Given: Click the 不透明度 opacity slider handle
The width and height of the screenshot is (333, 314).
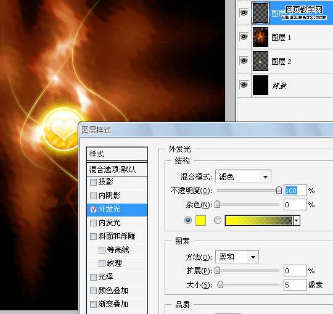Looking at the screenshot, I should click(279, 190).
